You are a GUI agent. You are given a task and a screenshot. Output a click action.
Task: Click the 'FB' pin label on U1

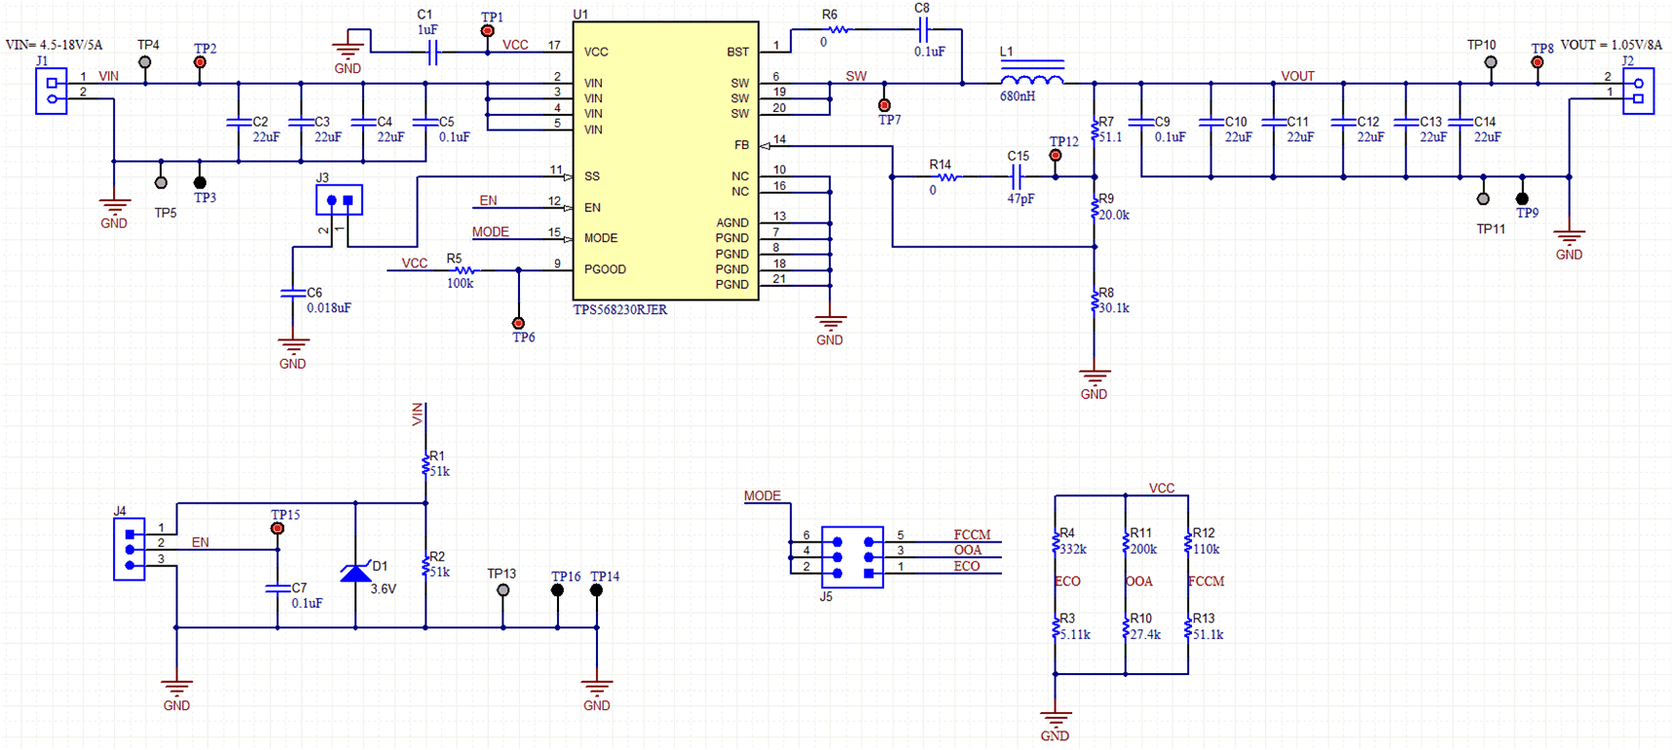(742, 145)
